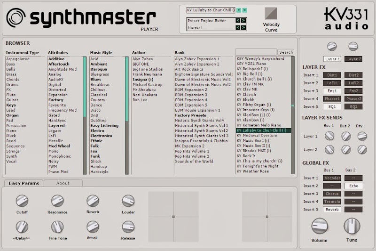
Task: Toggle Phaser1 layer insert effect
Action: 332,99
